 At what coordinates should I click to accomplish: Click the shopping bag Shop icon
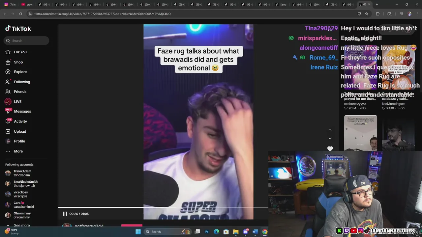[8, 62]
